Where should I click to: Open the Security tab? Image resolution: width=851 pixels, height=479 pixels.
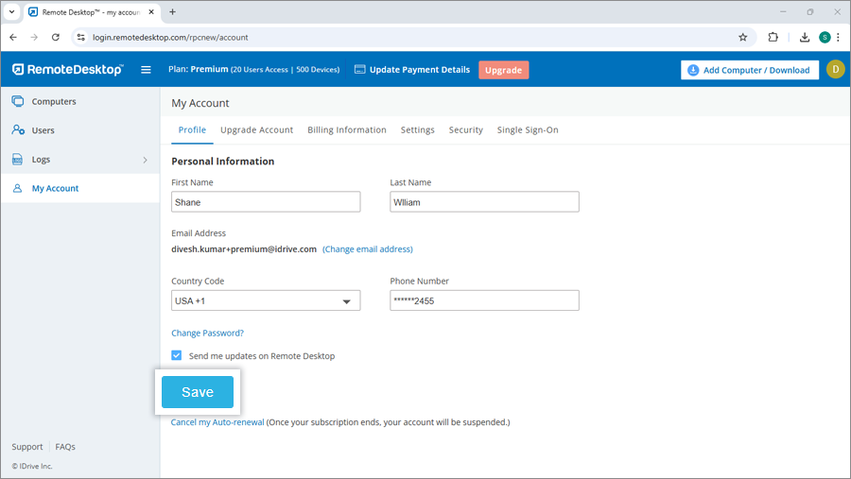(x=465, y=130)
